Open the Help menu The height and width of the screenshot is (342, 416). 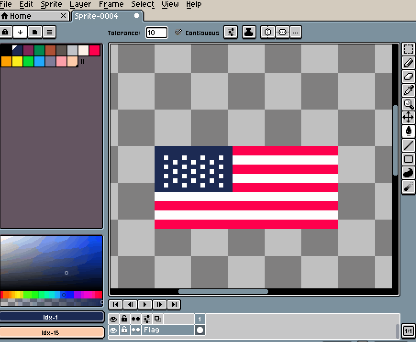click(194, 4)
